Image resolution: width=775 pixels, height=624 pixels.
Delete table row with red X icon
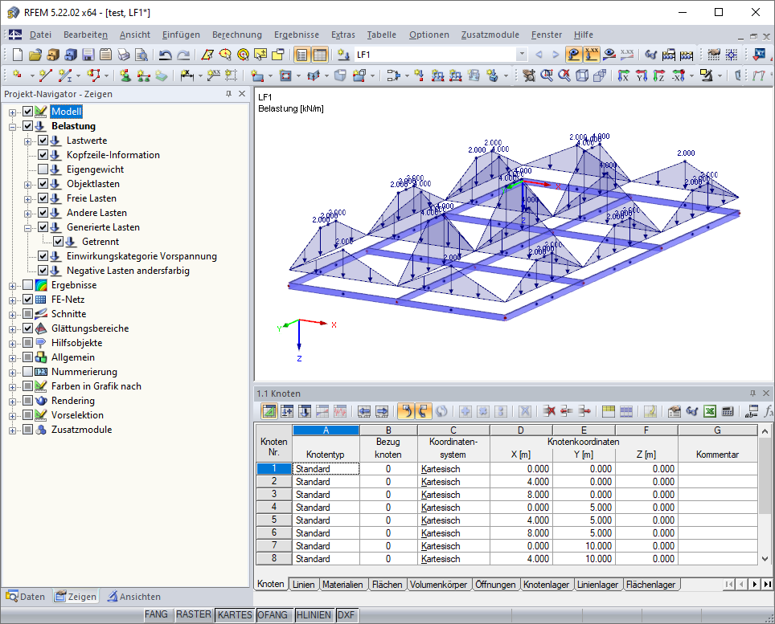[x=548, y=410]
